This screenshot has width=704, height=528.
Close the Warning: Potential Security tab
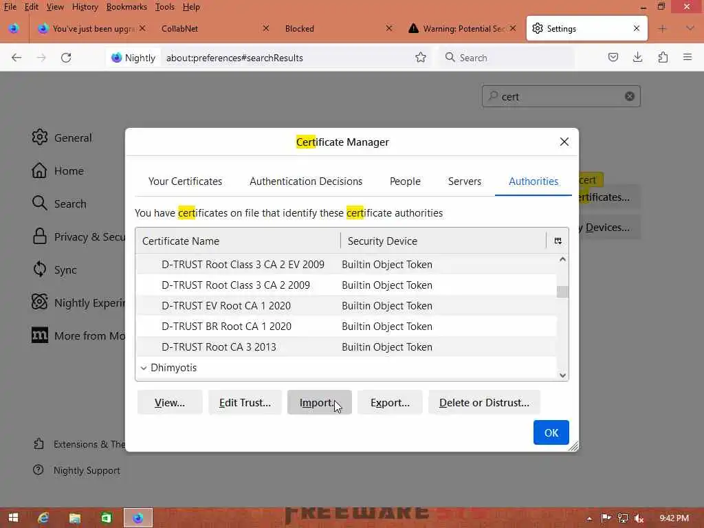(x=513, y=28)
